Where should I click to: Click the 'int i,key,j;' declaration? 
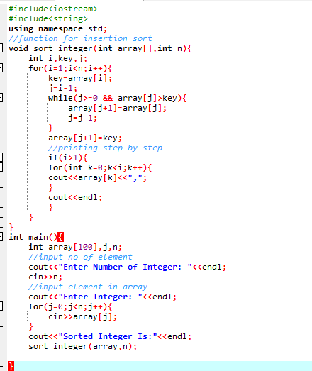click(x=58, y=58)
